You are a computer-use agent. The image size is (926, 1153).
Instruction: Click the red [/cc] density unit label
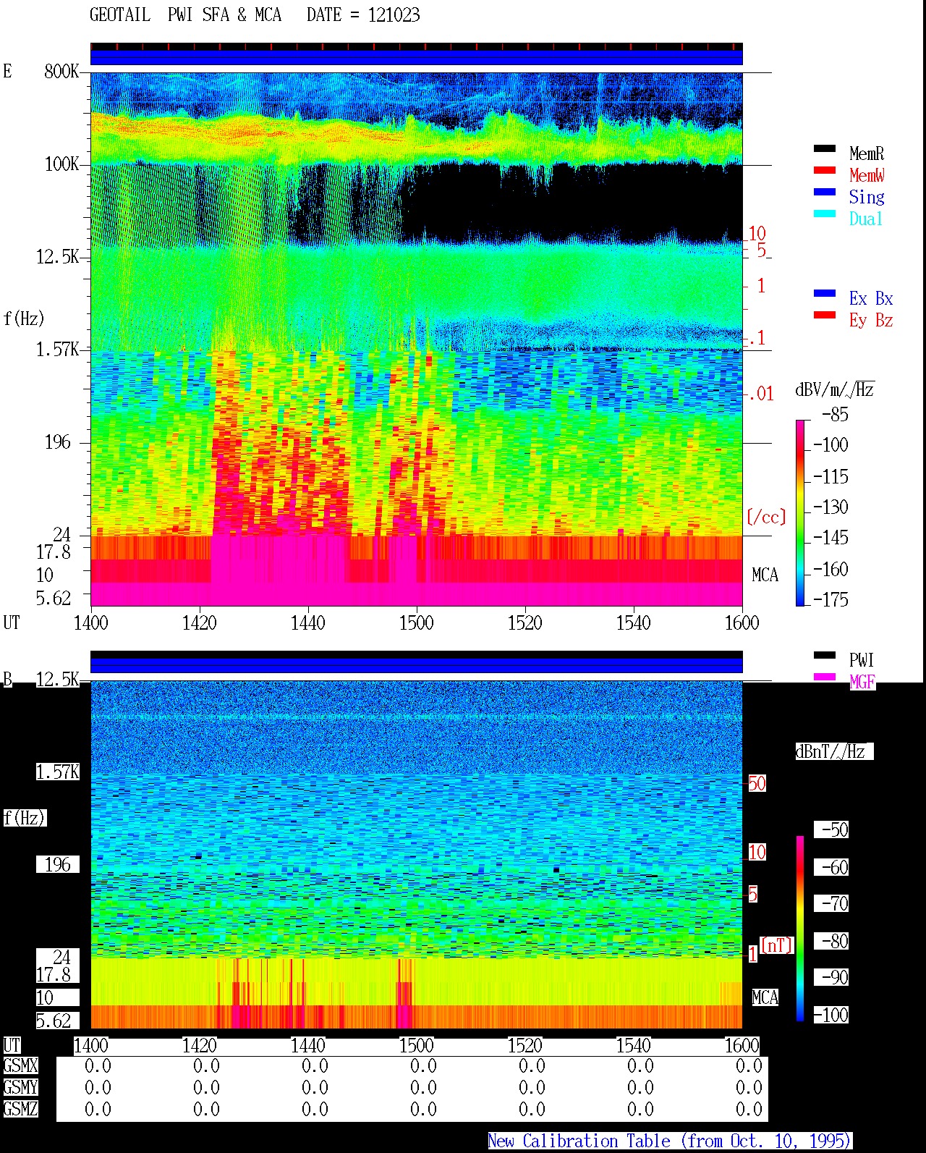click(766, 517)
